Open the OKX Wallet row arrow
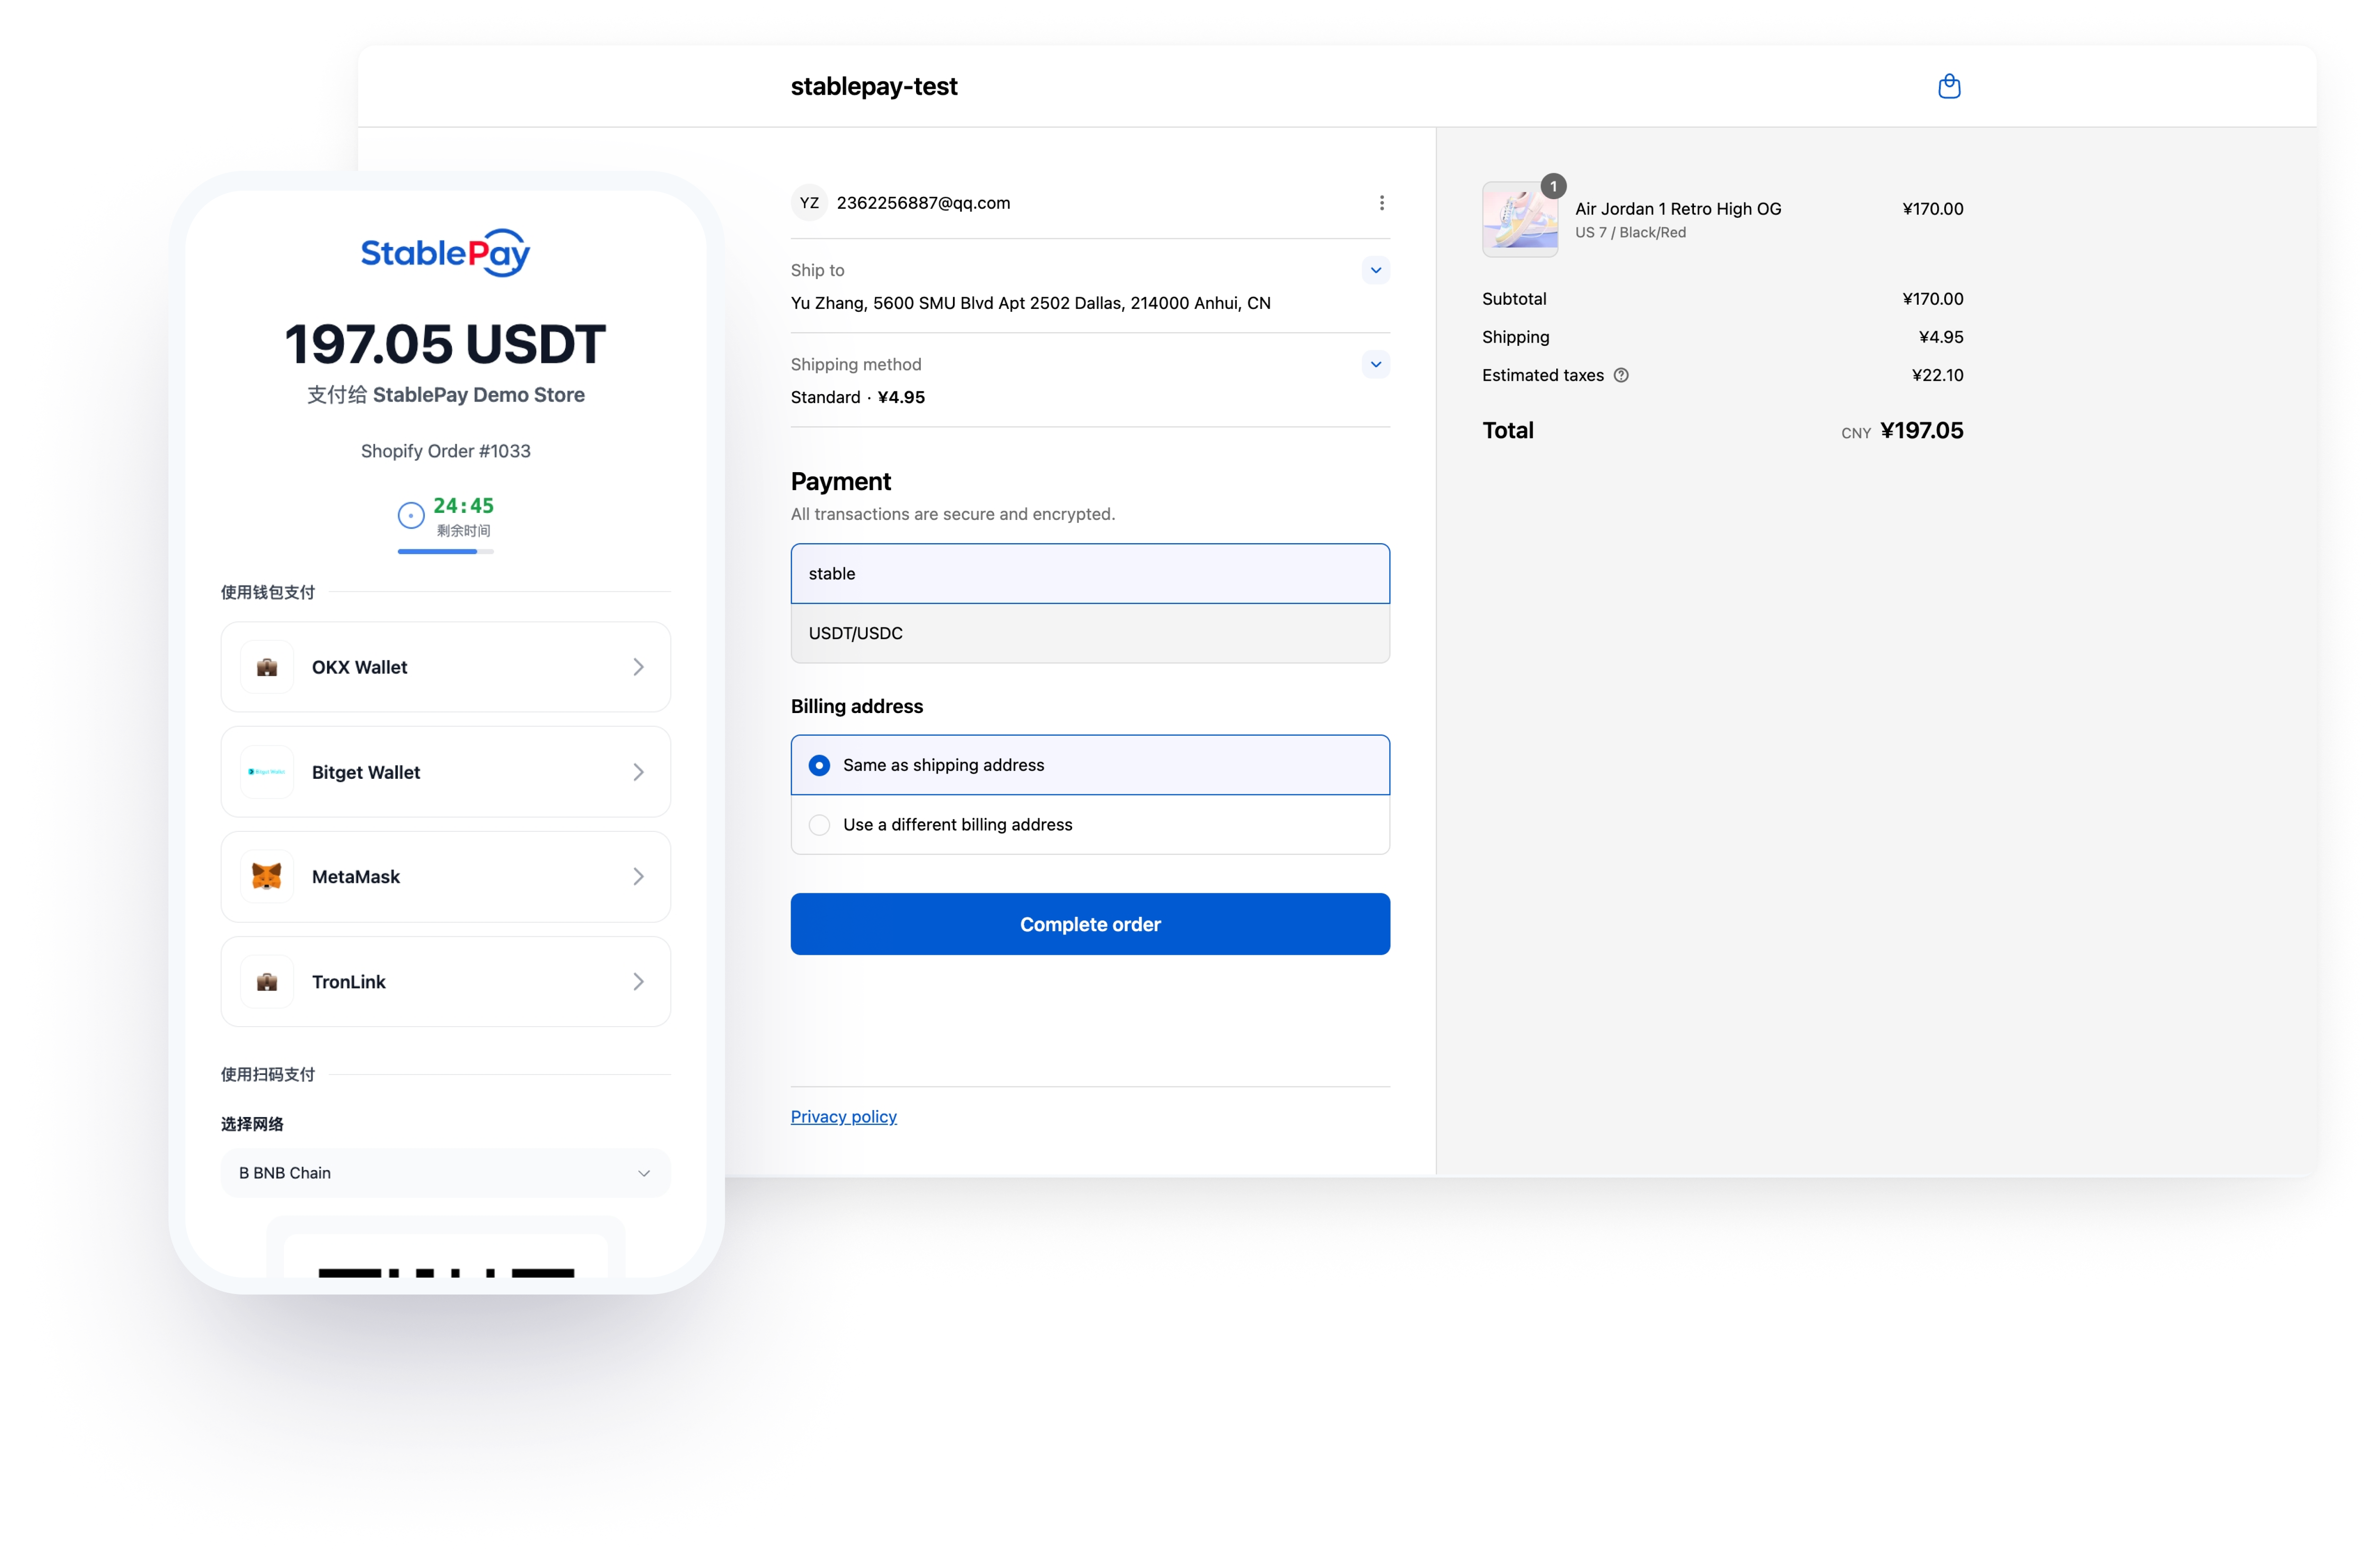This screenshot has width=2380, height=1568. (x=638, y=667)
